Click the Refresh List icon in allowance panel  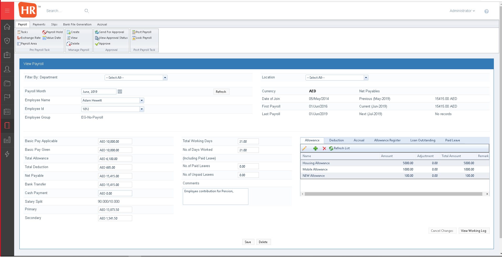pyautogui.click(x=340, y=148)
